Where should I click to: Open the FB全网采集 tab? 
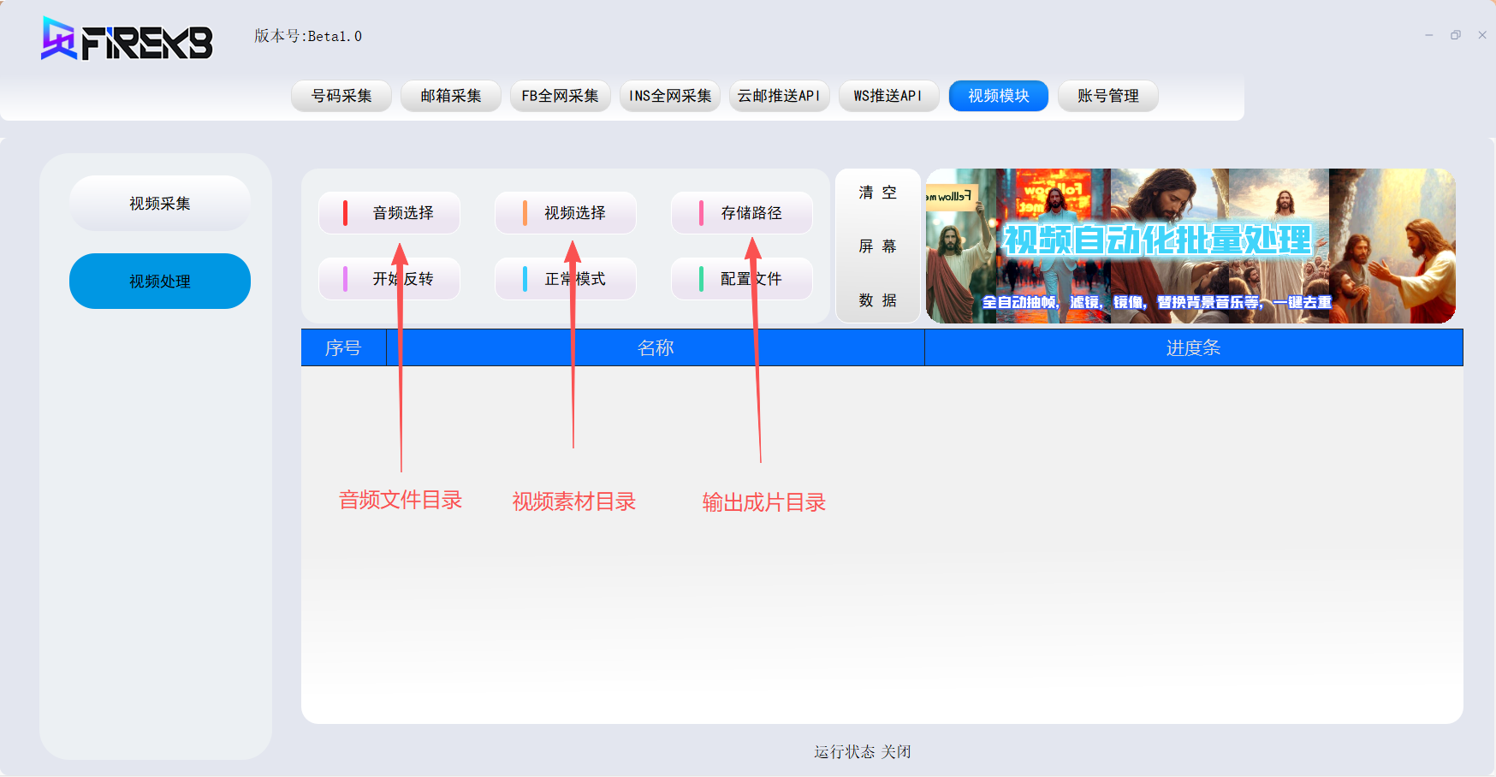pos(561,96)
